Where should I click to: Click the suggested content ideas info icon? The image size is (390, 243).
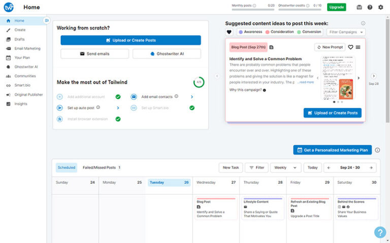[x=363, y=23]
